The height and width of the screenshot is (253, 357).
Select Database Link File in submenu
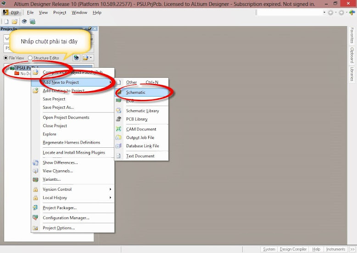click(141, 146)
